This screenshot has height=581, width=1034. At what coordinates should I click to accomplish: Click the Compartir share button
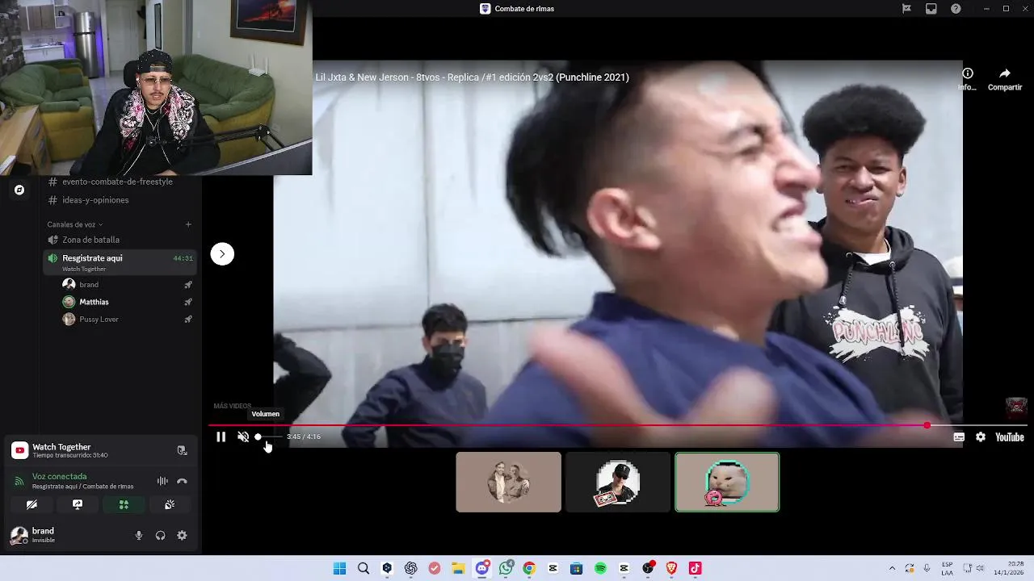click(1005, 78)
